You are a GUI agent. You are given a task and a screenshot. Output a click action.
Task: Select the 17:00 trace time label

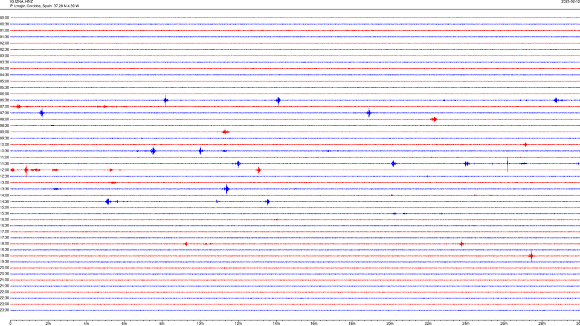(4, 232)
